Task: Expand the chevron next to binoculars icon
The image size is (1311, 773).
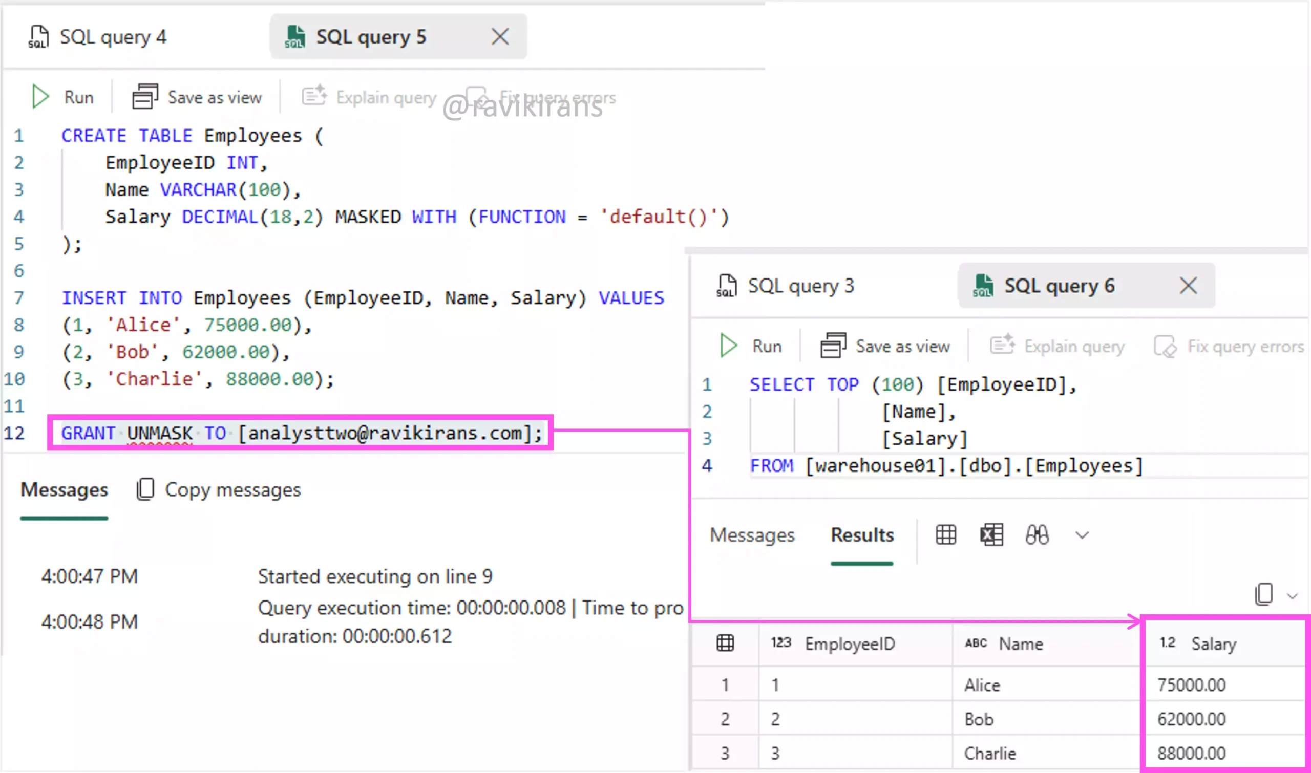Action: (x=1082, y=535)
